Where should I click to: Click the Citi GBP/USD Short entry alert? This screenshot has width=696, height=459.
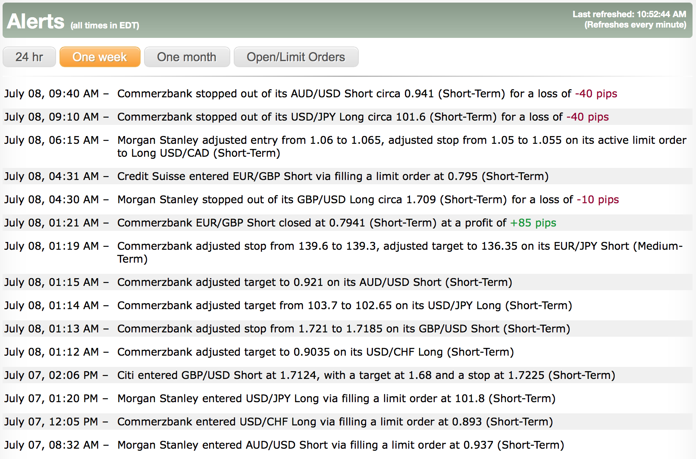[366, 375]
